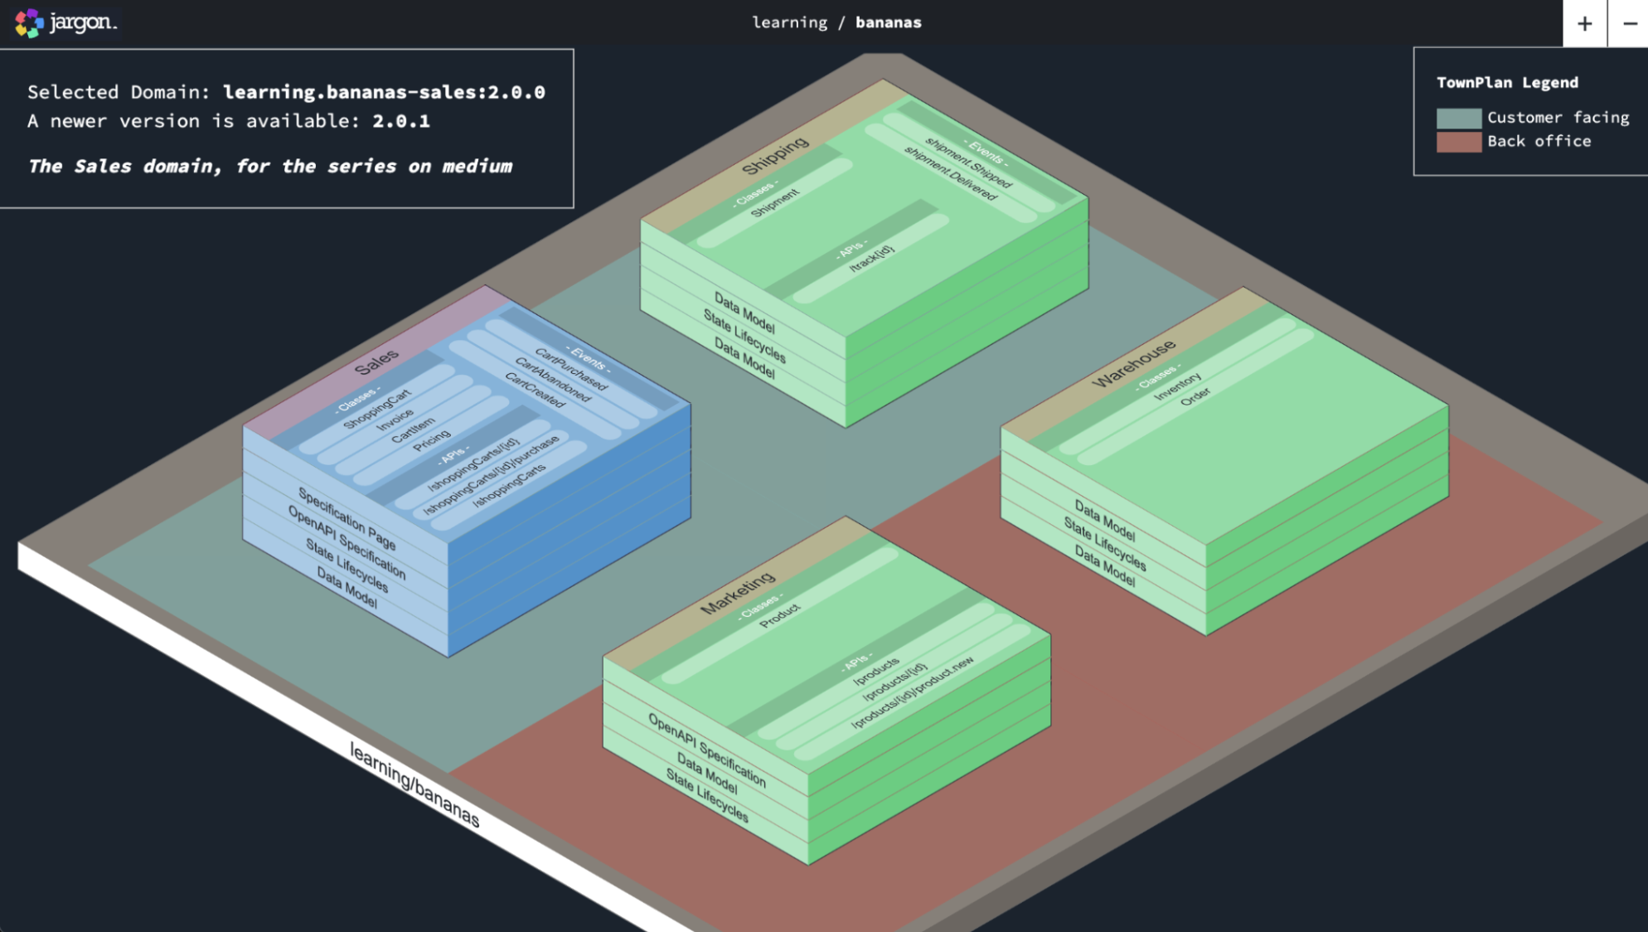Image resolution: width=1648 pixels, height=932 pixels.
Task: Zoom in with the plus button
Action: click(x=1584, y=23)
